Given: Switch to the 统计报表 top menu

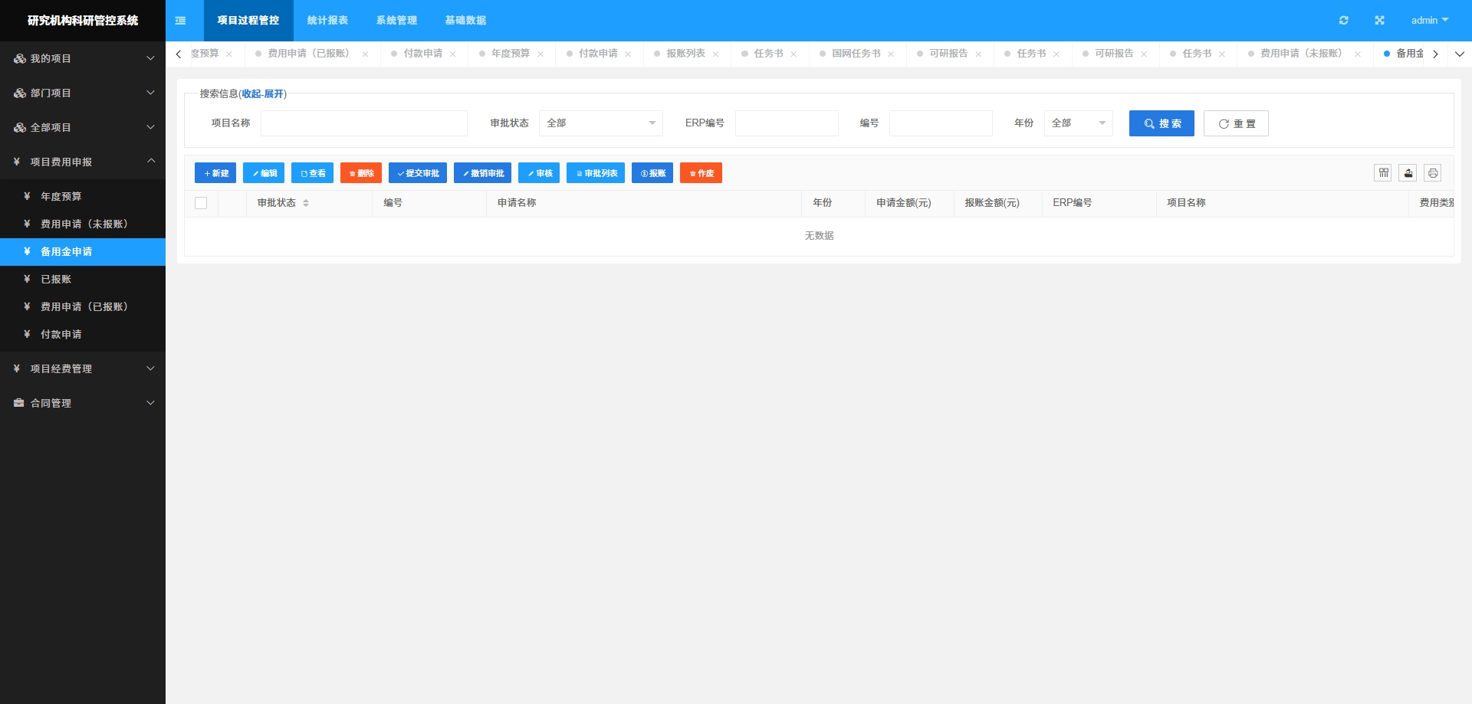Looking at the screenshot, I should [327, 21].
